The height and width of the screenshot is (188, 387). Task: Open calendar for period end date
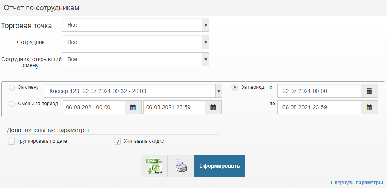point(369,107)
